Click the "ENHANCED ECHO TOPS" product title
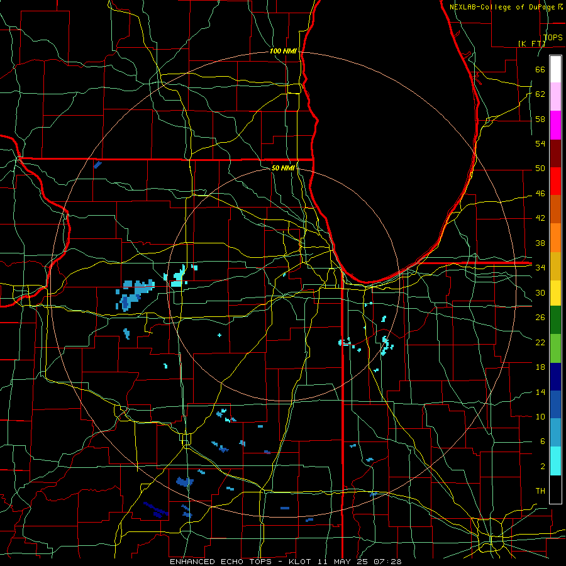Viewport: 566px width, 566px height. [x=221, y=562]
